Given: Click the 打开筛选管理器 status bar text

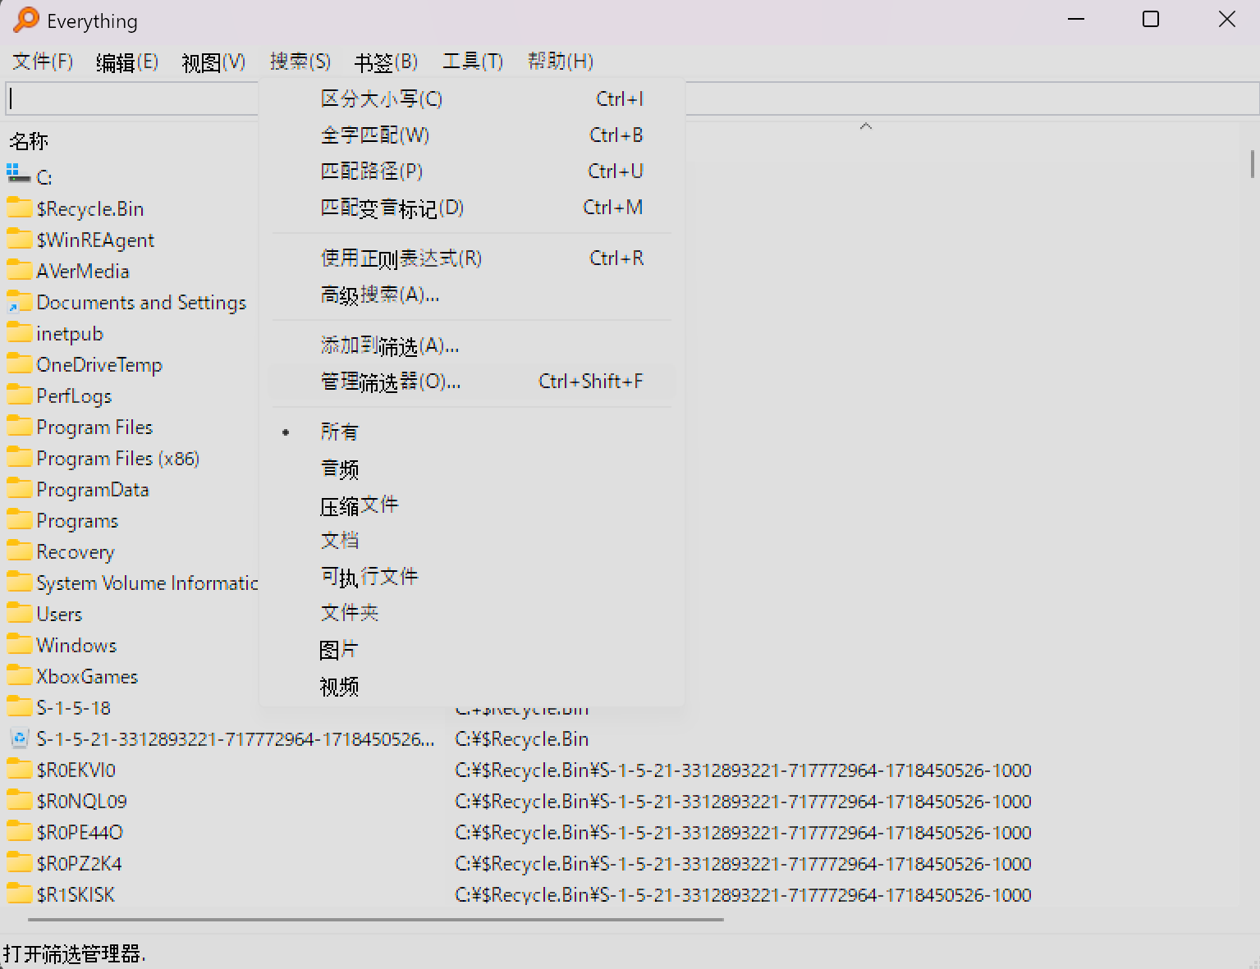Looking at the screenshot, I should 74,953.
